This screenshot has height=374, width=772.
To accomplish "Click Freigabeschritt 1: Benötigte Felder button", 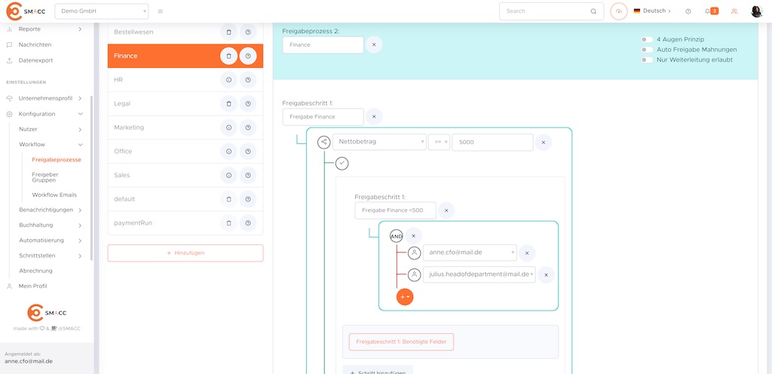I will tap(401, 342).
